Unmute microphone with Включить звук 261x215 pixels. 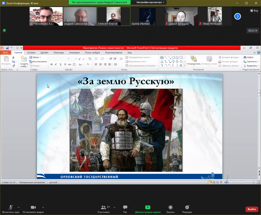[11, 207]
